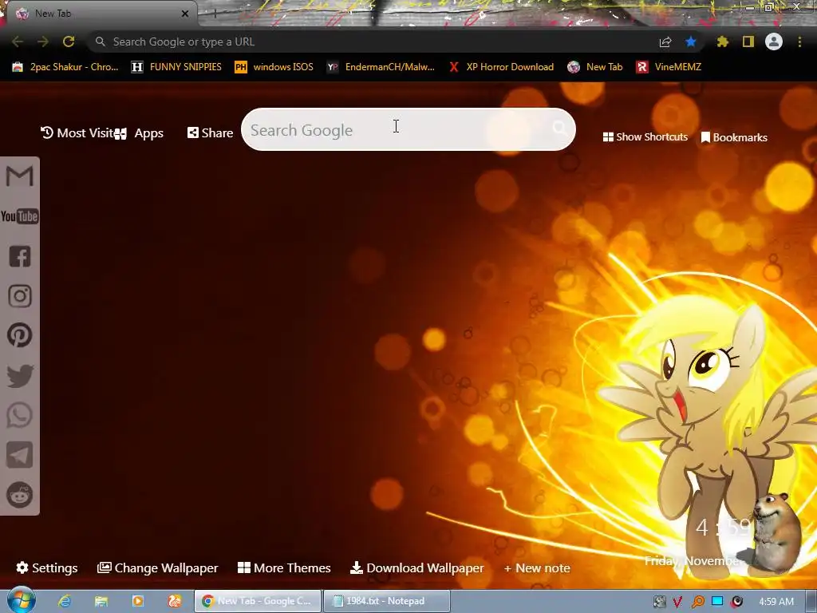Image resolution: width=817 pixels, height=613 pixels.
Task: Toggle the bookmark star icon
Action: point(691,42)
